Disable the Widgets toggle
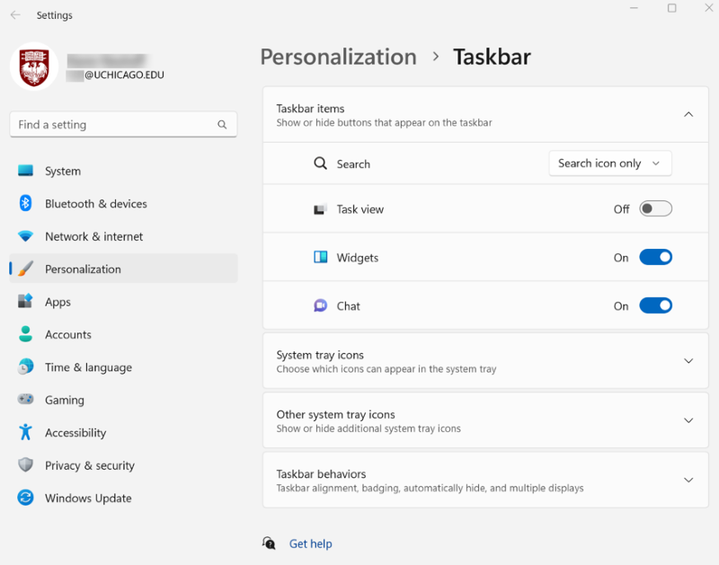Screen dimensions: 719x565 click(656, 257)
